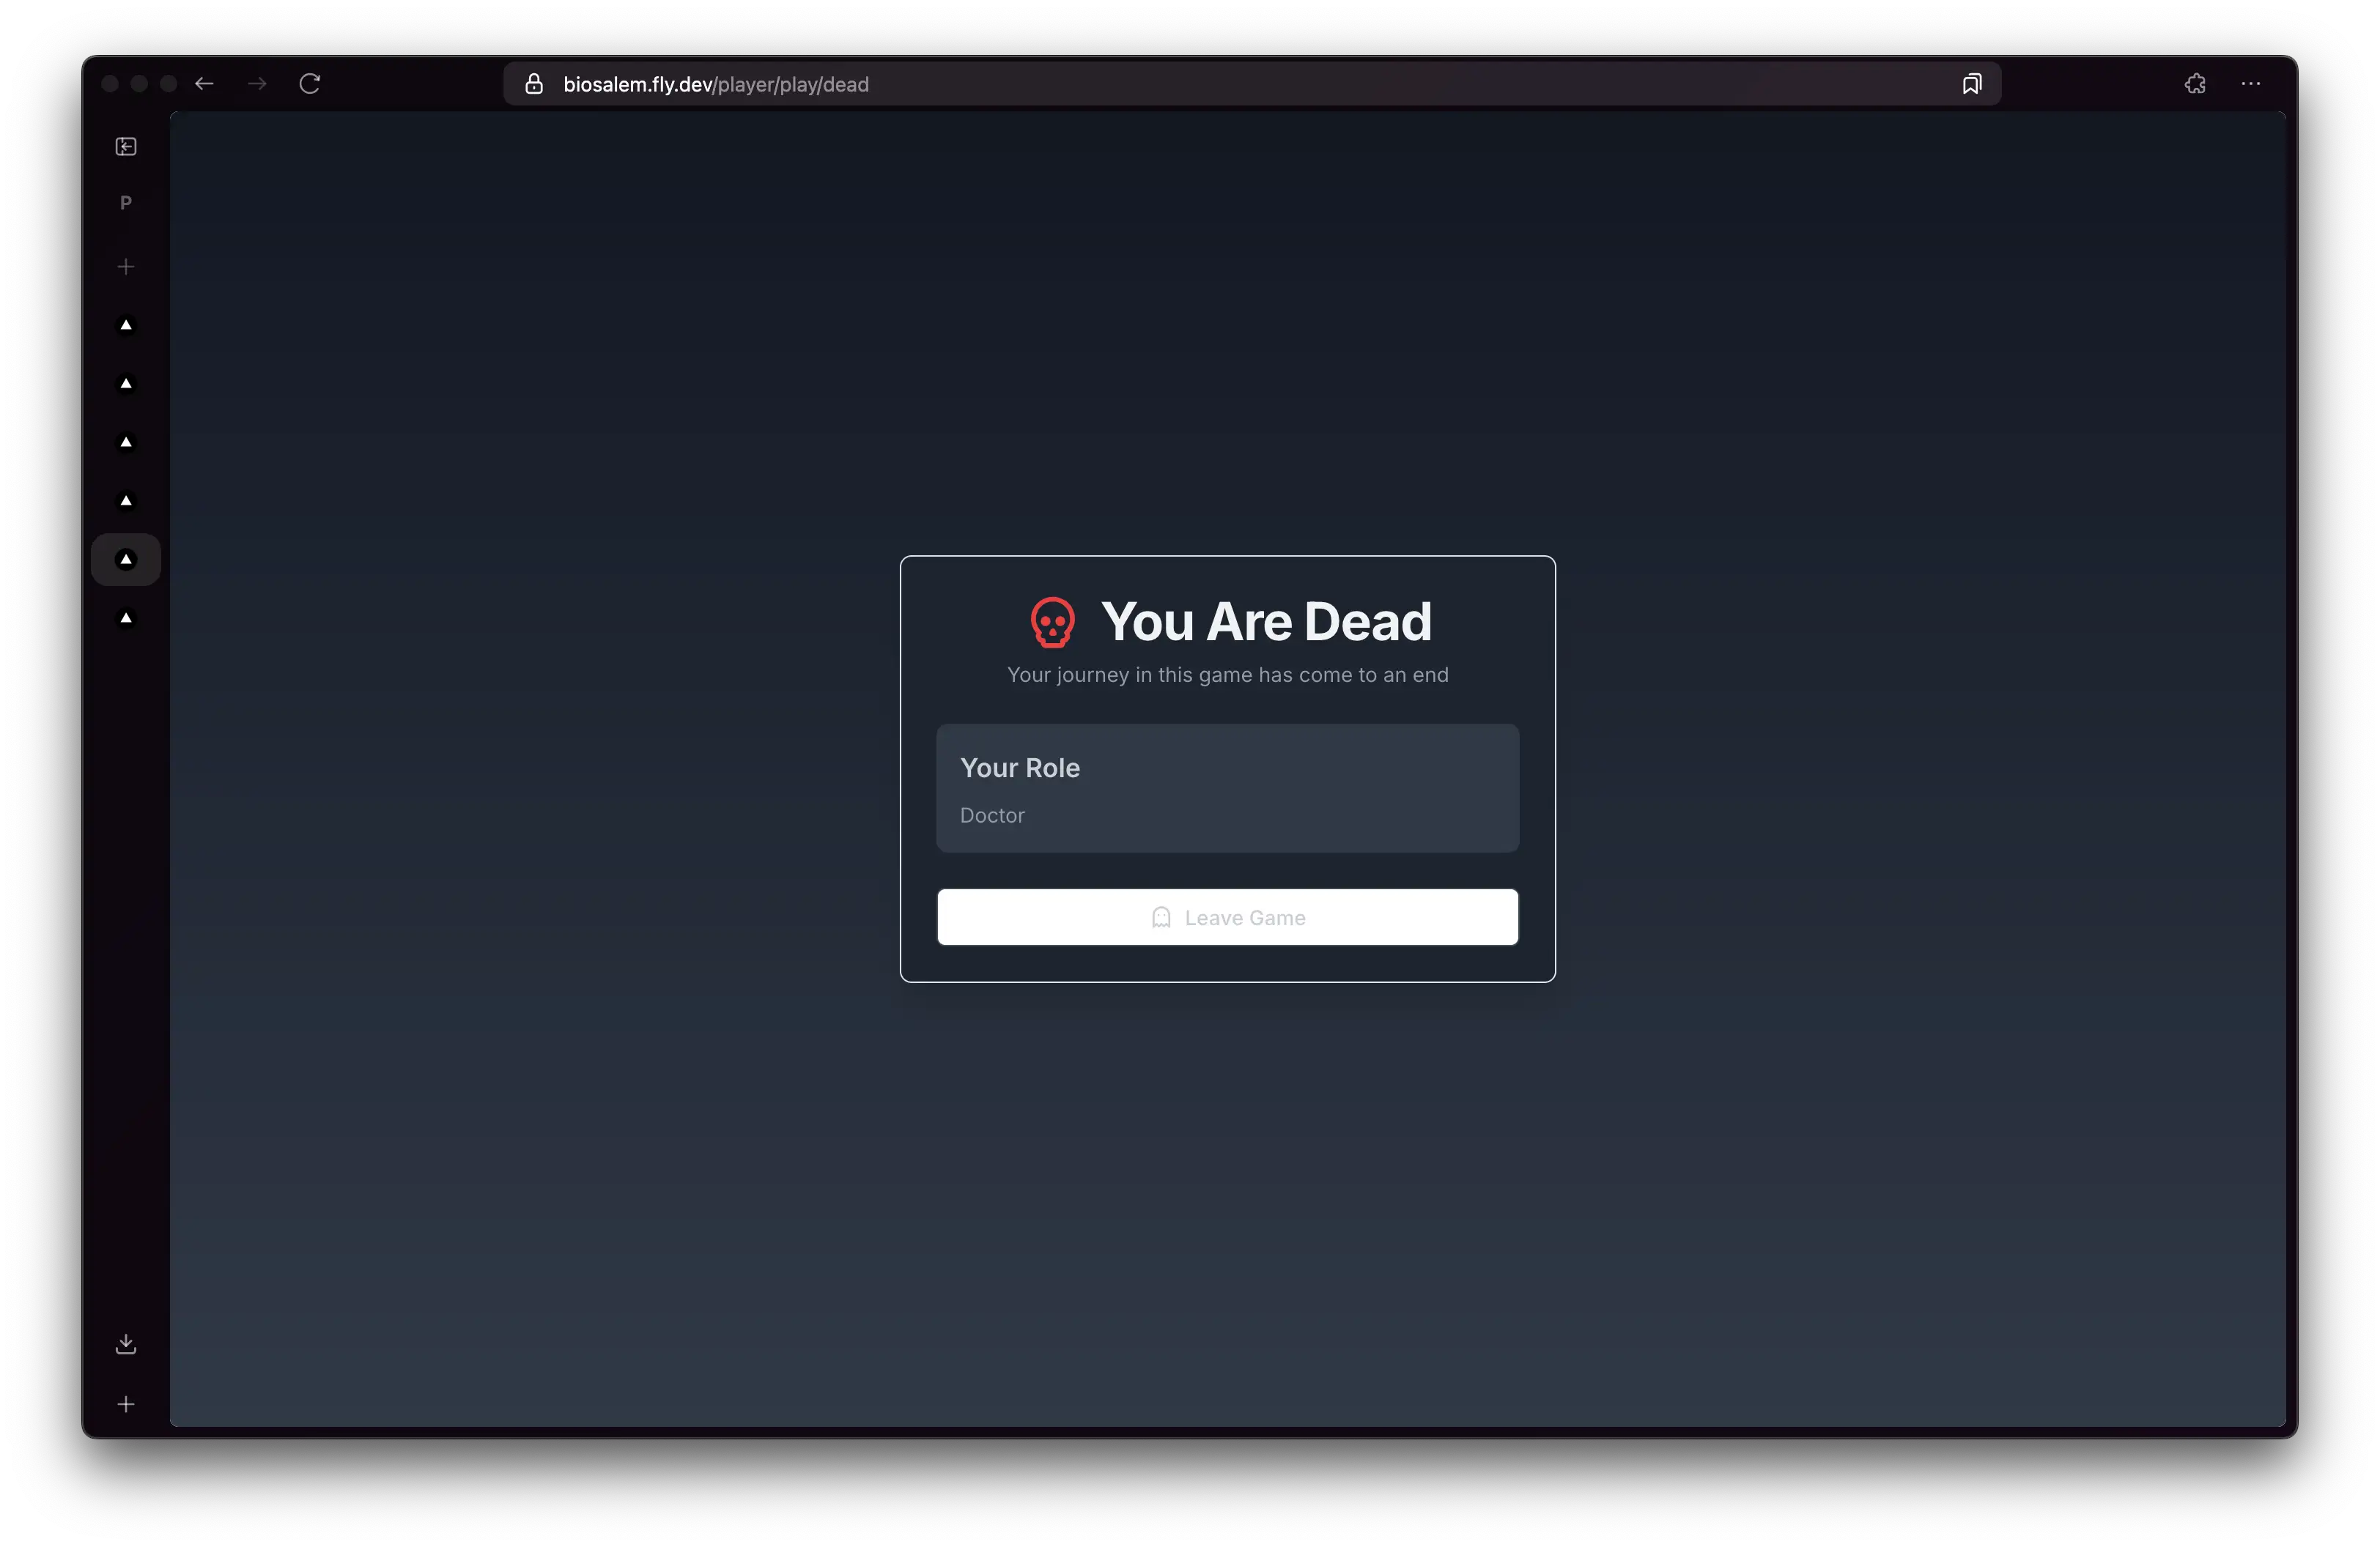Click the plus icon at sidebar bottom
Image resolution: width=2380 pixels, height=1547 pixels.
click(126, 1404)
